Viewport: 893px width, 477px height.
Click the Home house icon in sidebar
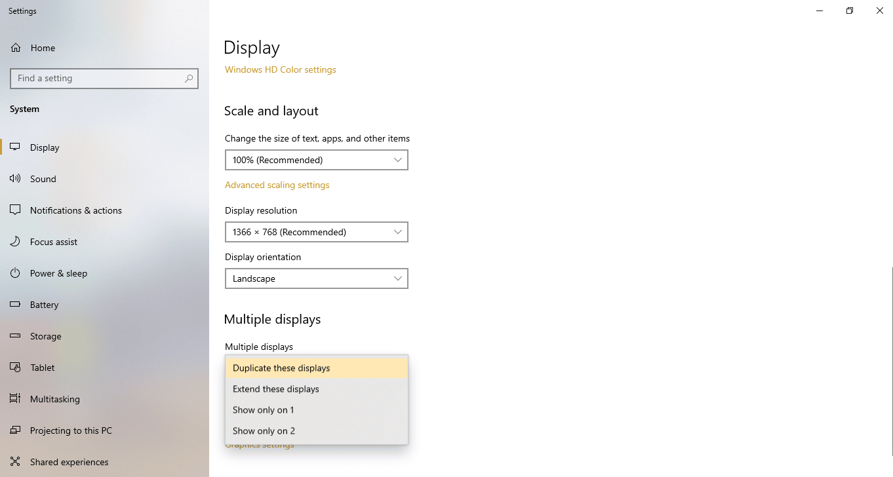tap(16, 48)
